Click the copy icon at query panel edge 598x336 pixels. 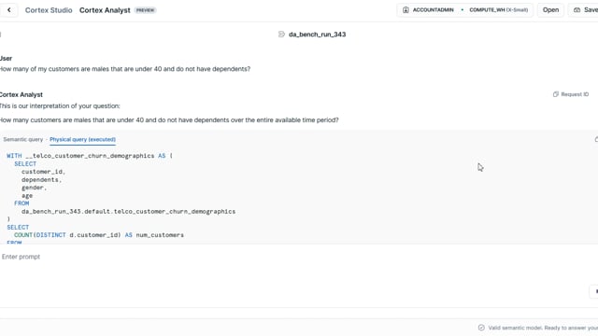596,139
